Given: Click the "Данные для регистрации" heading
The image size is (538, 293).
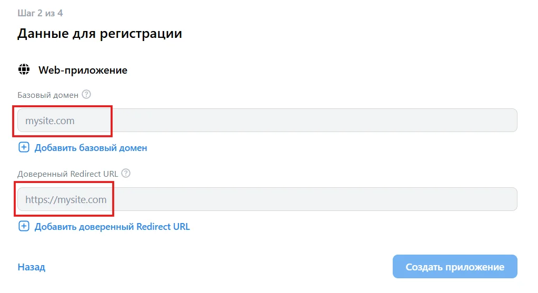Looking at the screenshot, I should click(x=99, y=34).
